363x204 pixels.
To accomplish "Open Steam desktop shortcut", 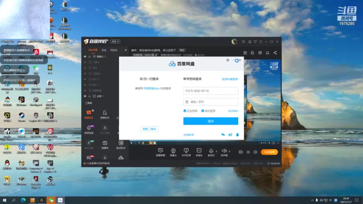I will click(x=21, y=117).
